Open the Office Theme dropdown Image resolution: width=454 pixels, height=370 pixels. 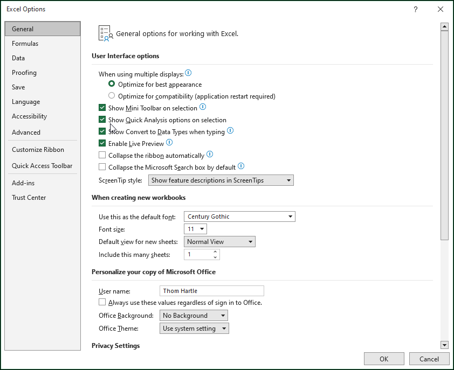[194, 329]
